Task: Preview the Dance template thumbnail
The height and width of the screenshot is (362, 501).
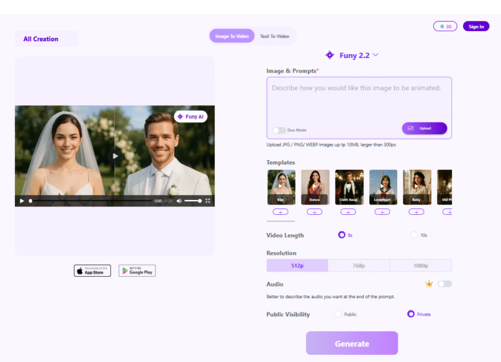Action: pos(315,187)
